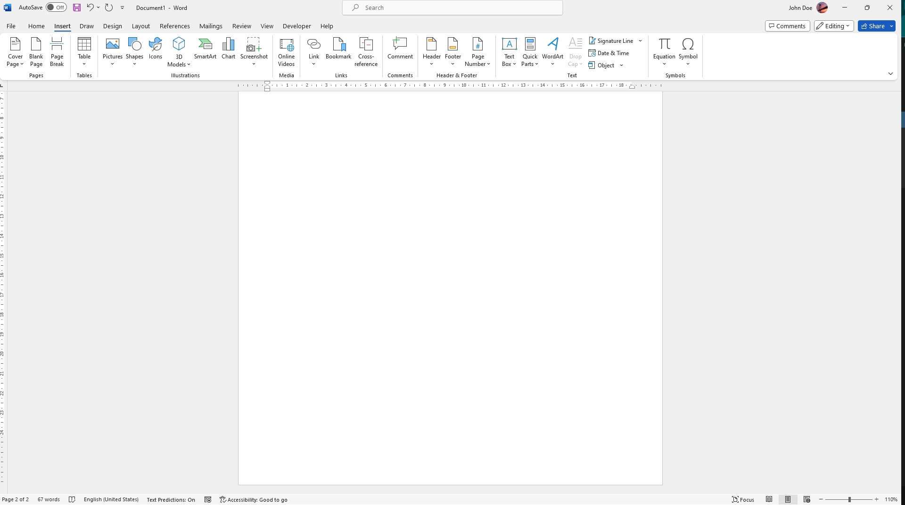Insert Online Videos
This screenshot has width=905, height=505.
(x=286, y=51)
